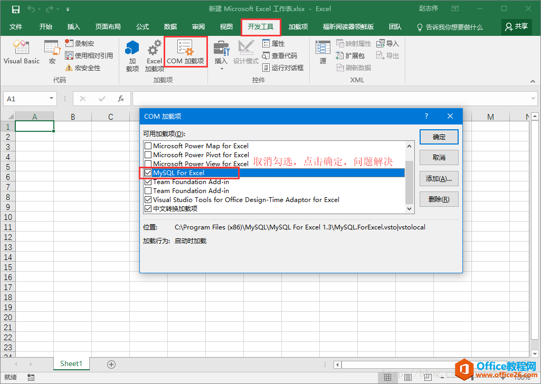Click XML 导入 (Import)
Viewport: 541px width, 384px height.
point(387,43)
